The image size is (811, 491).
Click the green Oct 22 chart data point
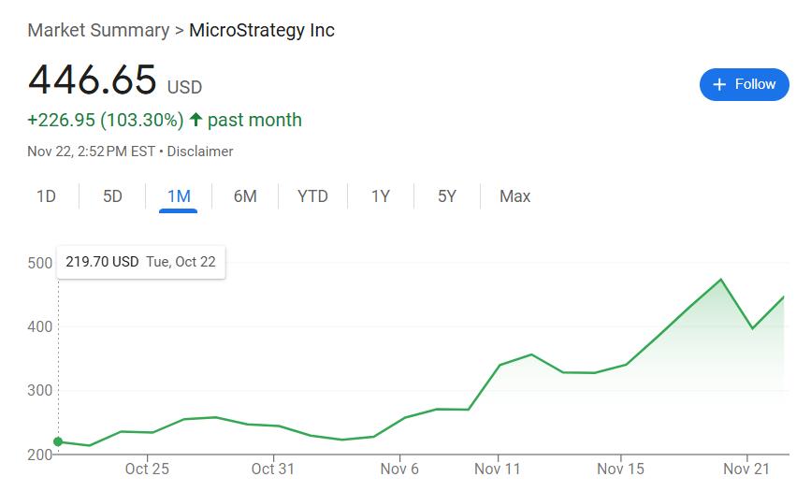(x=58, y=441)
